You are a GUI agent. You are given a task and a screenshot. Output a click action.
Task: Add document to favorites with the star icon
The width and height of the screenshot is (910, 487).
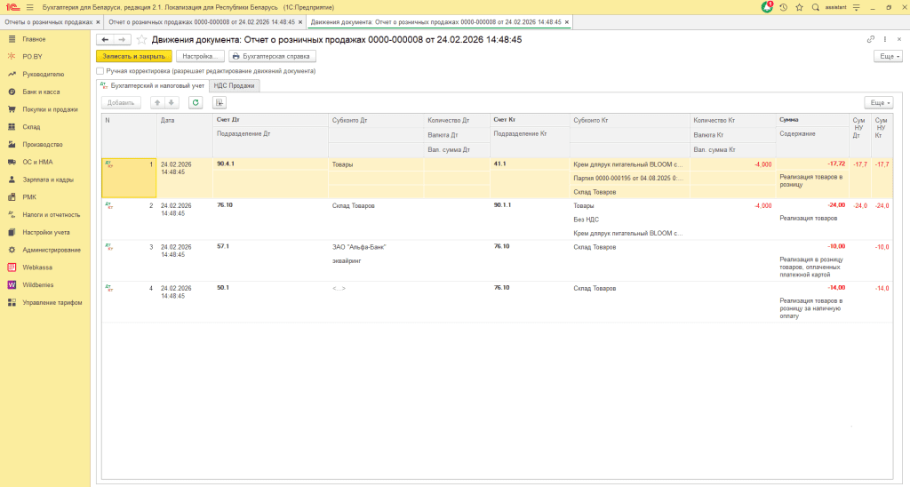[141, 40]
